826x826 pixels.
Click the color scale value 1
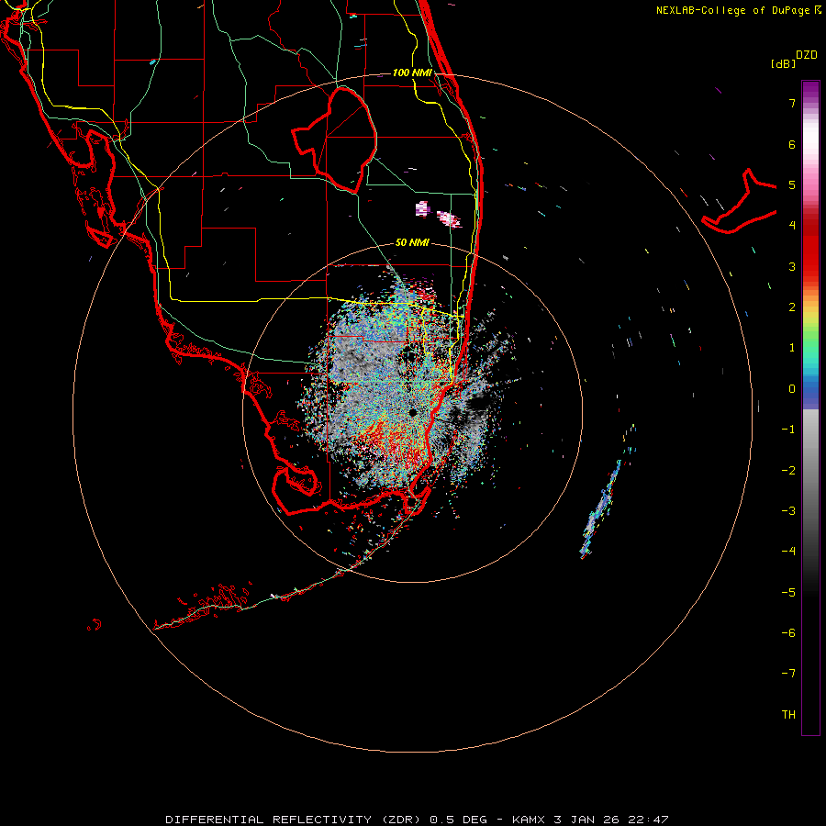click(792, 348)
